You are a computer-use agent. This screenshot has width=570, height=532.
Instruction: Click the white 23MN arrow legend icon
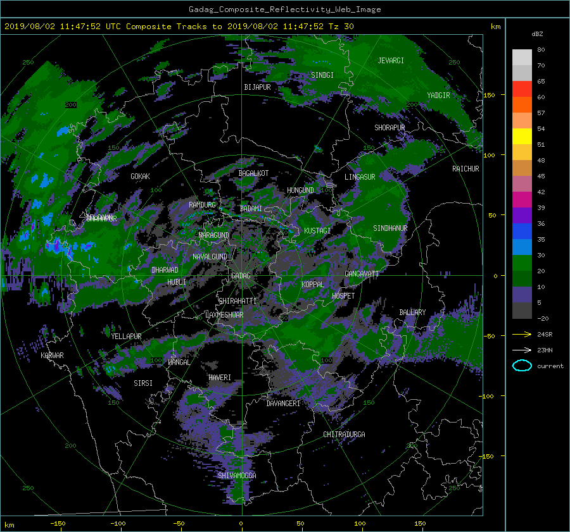click(522, 350)
